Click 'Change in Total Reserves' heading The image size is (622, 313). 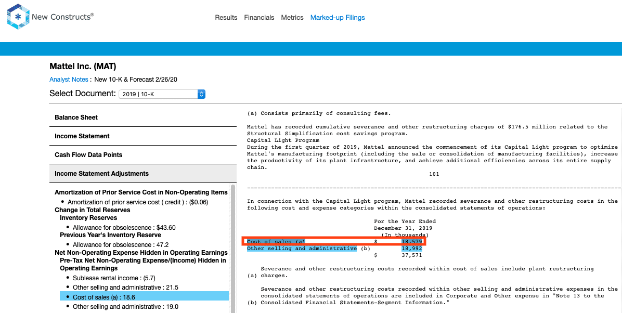pyautogui.click(x=93, y=210)
